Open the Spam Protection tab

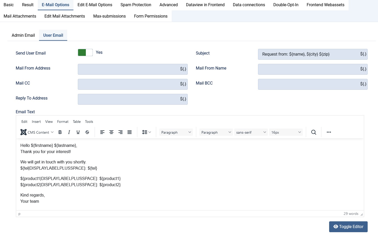(136, 5)
